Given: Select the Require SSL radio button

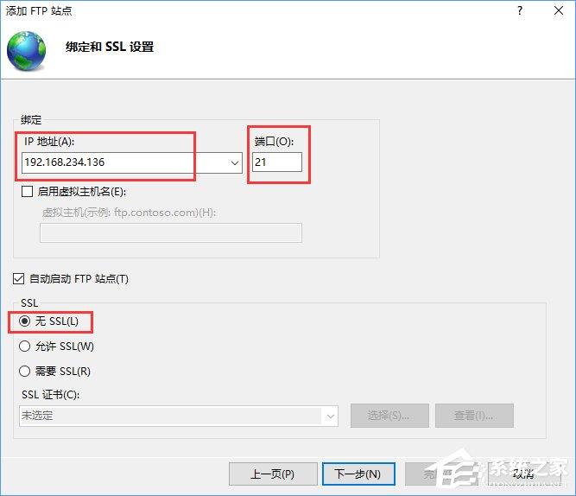Looking at the screenshot, I should (25, 371).
